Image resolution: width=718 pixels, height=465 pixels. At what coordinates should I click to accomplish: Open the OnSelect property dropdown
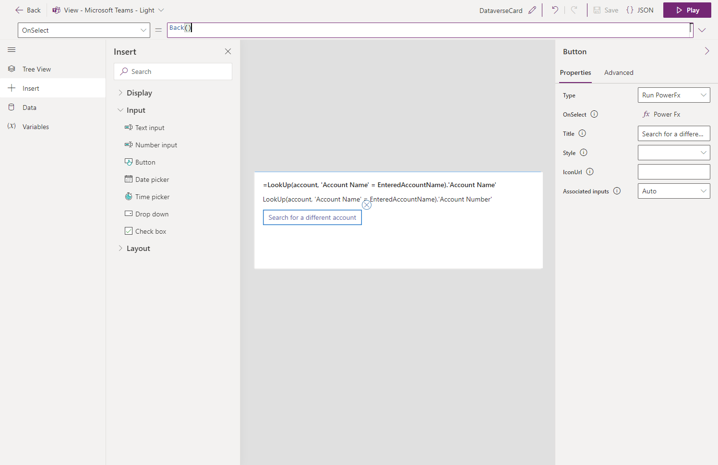(84, 30)
